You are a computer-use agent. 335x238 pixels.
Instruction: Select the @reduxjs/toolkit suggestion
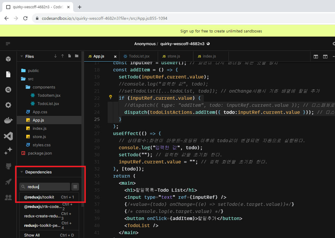pyautogui.click(x=49, y=197)
